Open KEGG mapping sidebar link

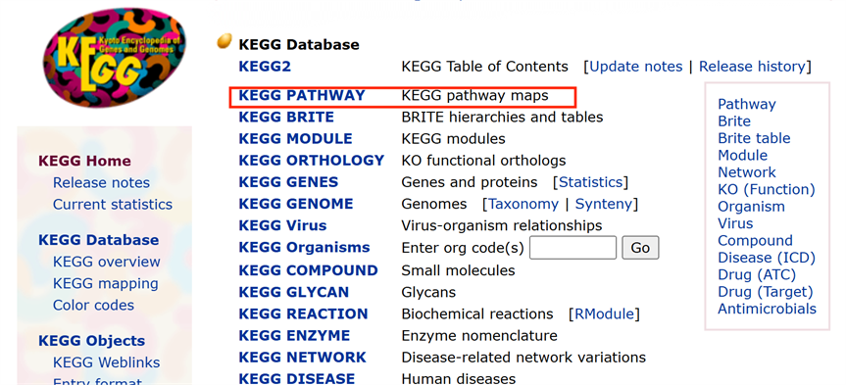pyautogui.click(x=105, y=283)
